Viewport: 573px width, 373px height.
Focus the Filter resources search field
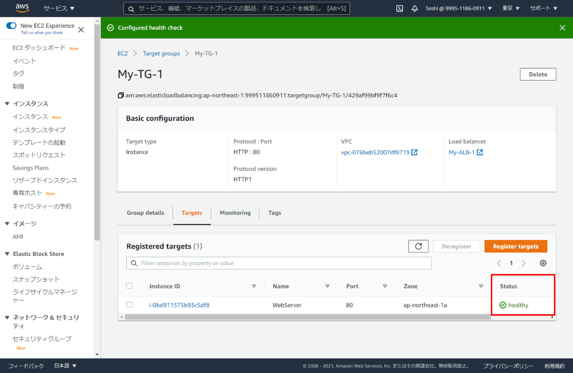tap(279, 263)
